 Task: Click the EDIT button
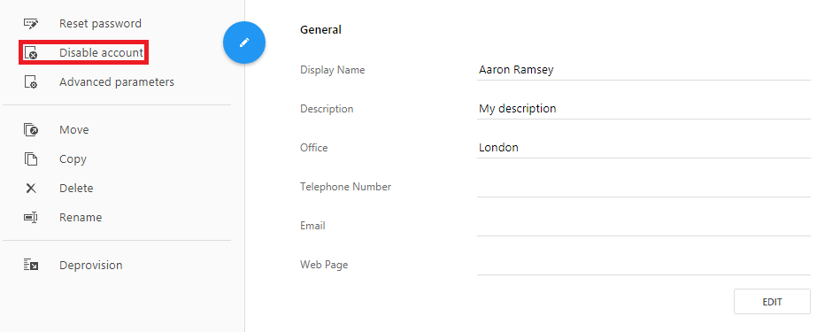(x=772, y=302)
